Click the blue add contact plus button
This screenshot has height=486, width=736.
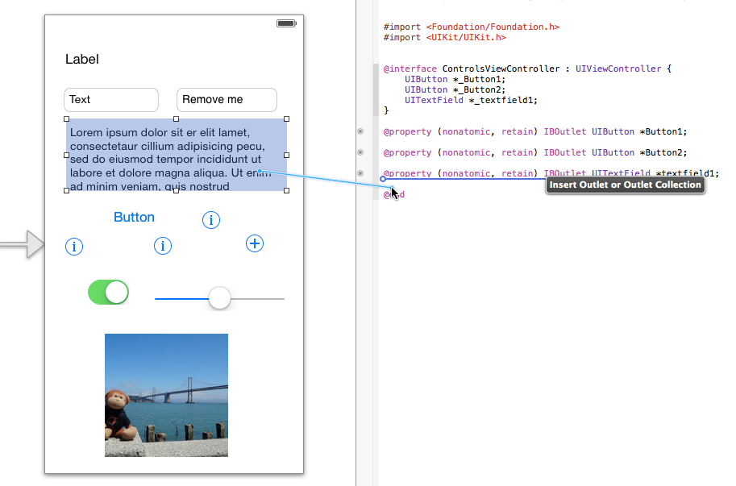pos(255,243)
